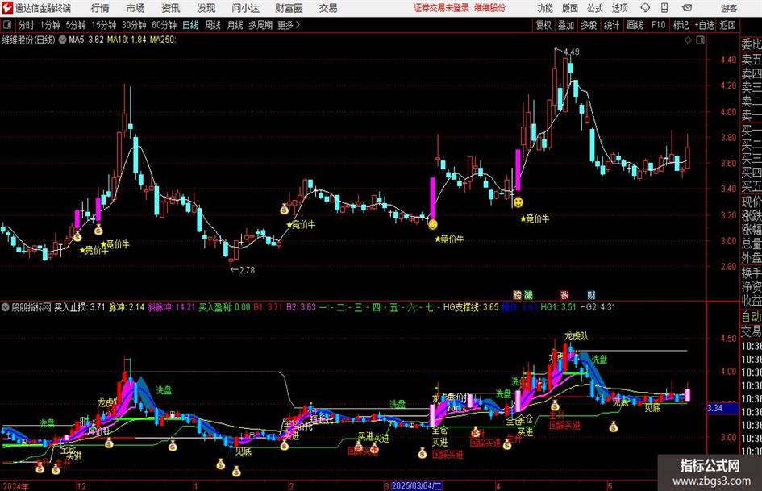Click the 2025/03/04/二 date marker

pyautogui.click(x=416, y=485)
